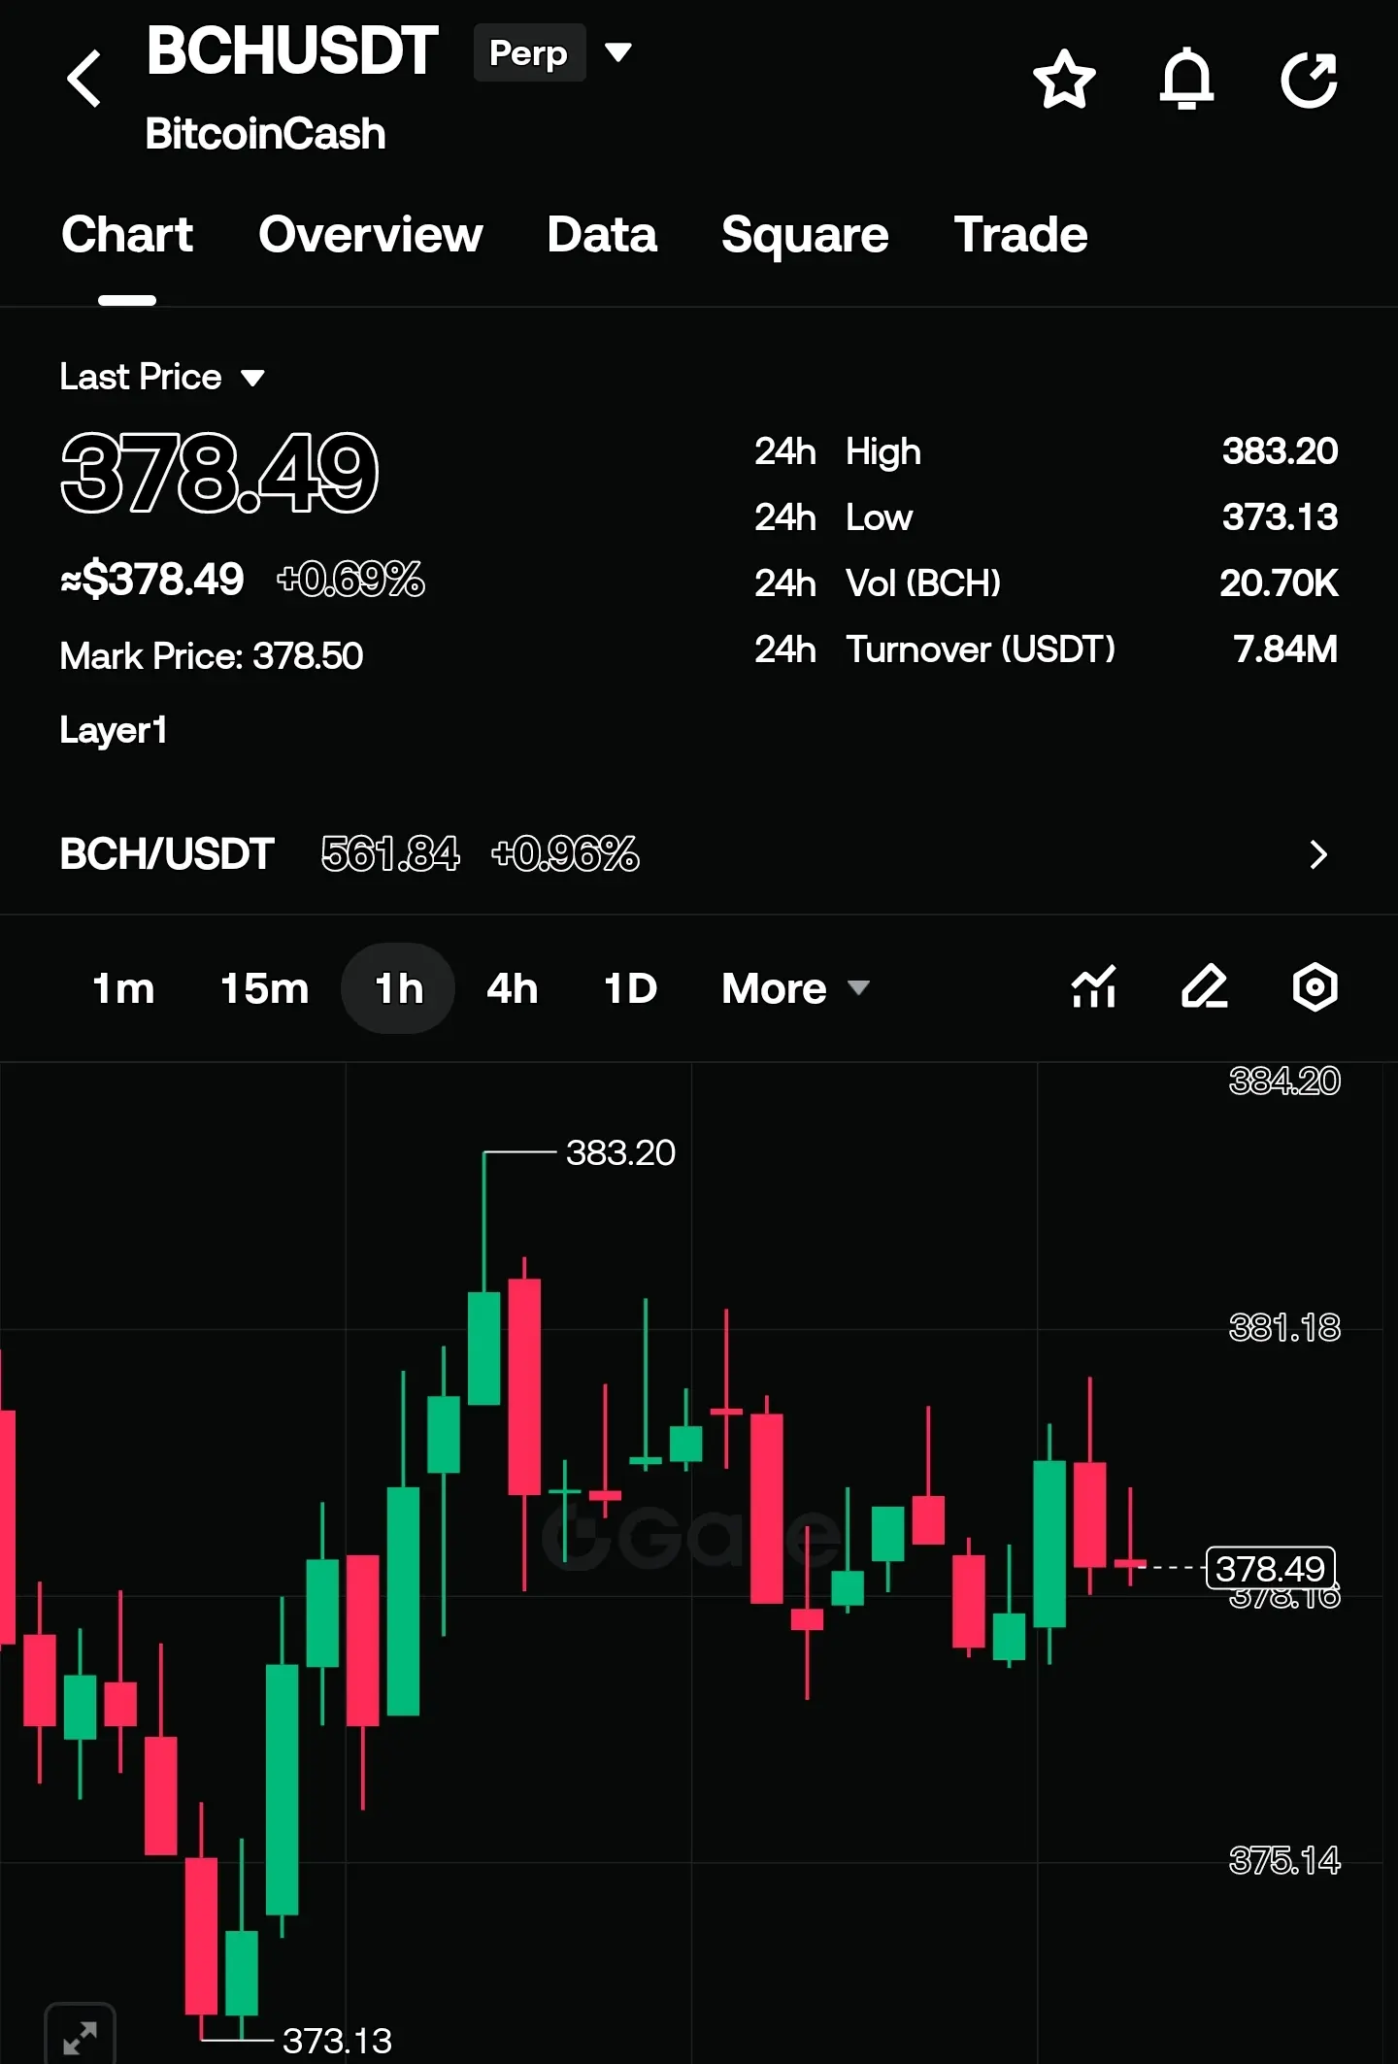Tap the share icon
The width and height of the screenshot is (1398, 2064).
tap(1310, 79)
